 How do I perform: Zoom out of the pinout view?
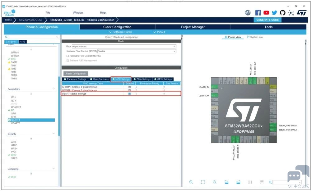(x=215, y=182)
